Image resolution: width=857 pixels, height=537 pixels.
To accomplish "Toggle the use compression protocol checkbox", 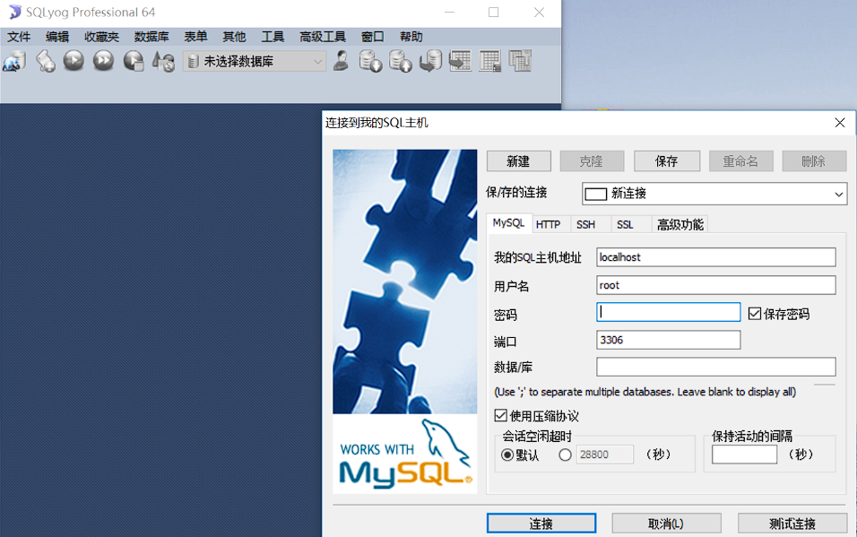I will [x=500, y=416].
